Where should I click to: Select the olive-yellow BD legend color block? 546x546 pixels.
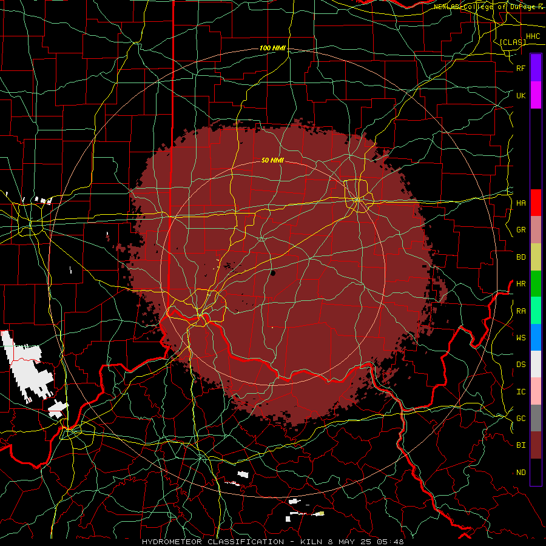coord(536,257)
